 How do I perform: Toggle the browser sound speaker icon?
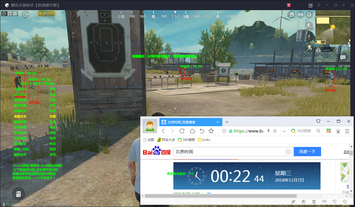324,202
